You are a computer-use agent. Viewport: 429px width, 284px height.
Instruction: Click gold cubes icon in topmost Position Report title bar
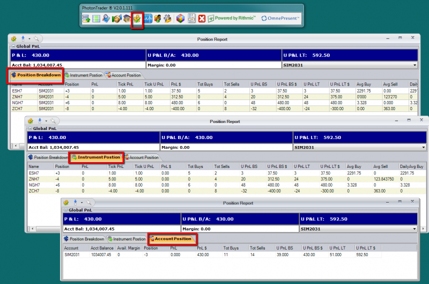(14, 39)
